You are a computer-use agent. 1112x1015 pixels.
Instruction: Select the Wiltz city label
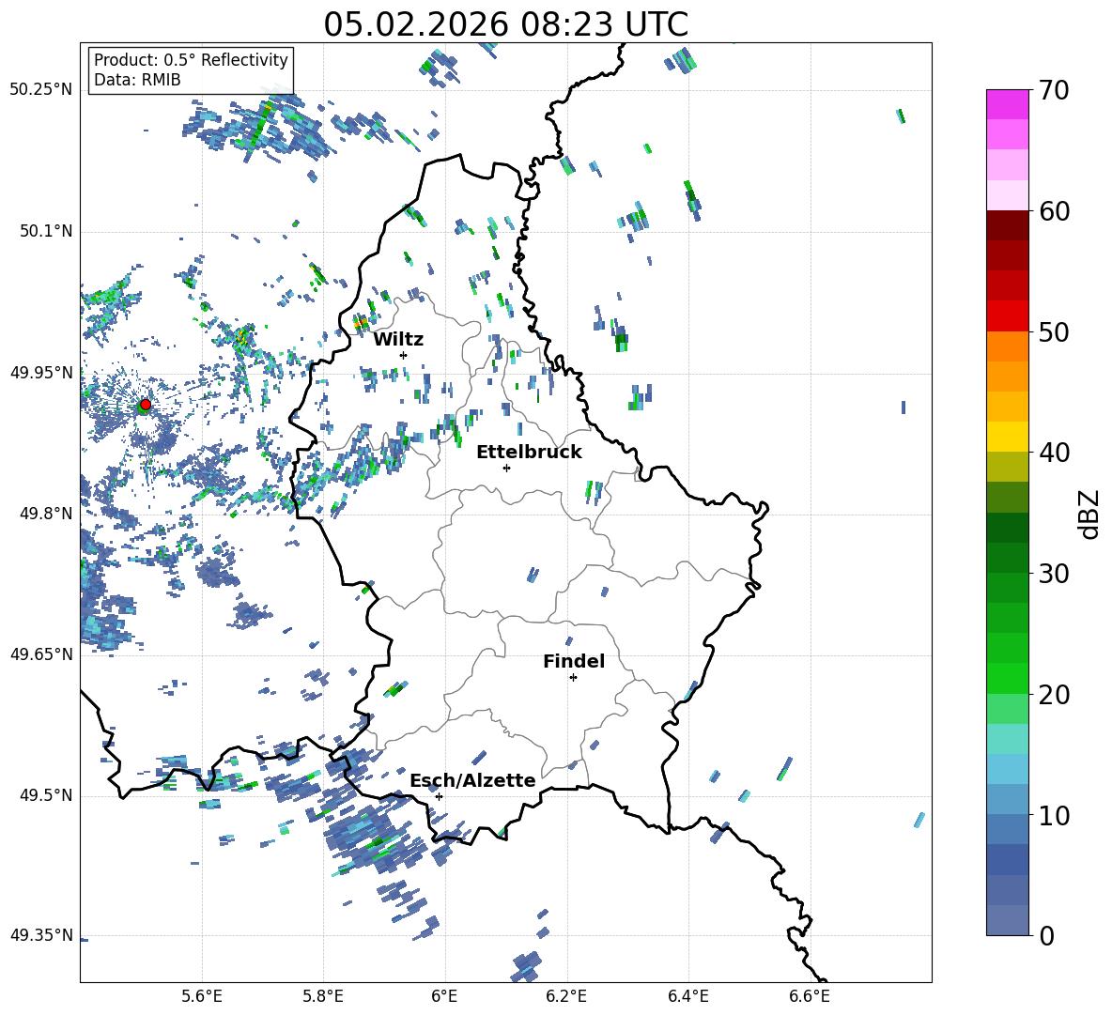click(398, 340)
